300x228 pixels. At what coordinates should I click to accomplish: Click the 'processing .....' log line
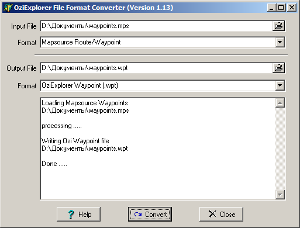61,126
